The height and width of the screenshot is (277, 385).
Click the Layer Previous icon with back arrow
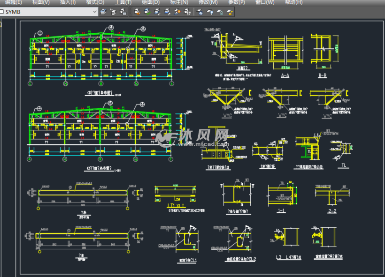point(113,12)
